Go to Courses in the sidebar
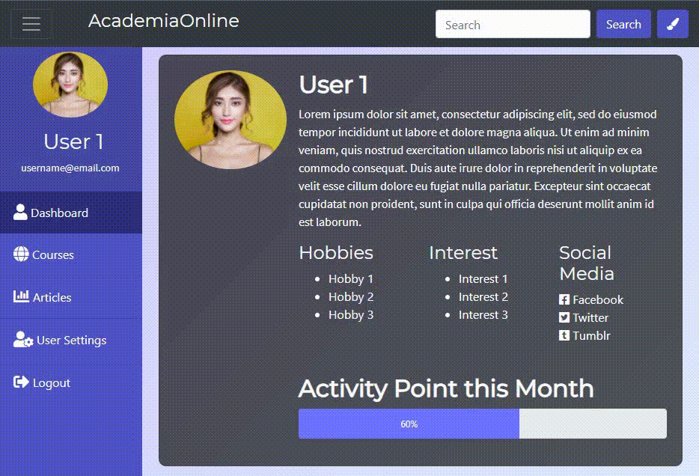 coord(71,254)
